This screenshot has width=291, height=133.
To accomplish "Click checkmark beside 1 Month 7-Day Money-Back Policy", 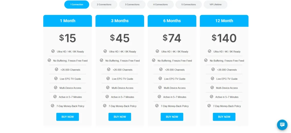I will coord(53,106).
